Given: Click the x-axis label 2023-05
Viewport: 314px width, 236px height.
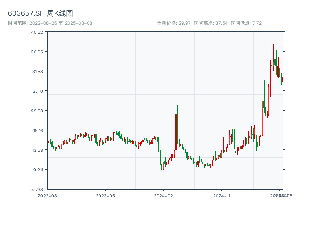Looking at the screenshot, I should pos(105,196).
